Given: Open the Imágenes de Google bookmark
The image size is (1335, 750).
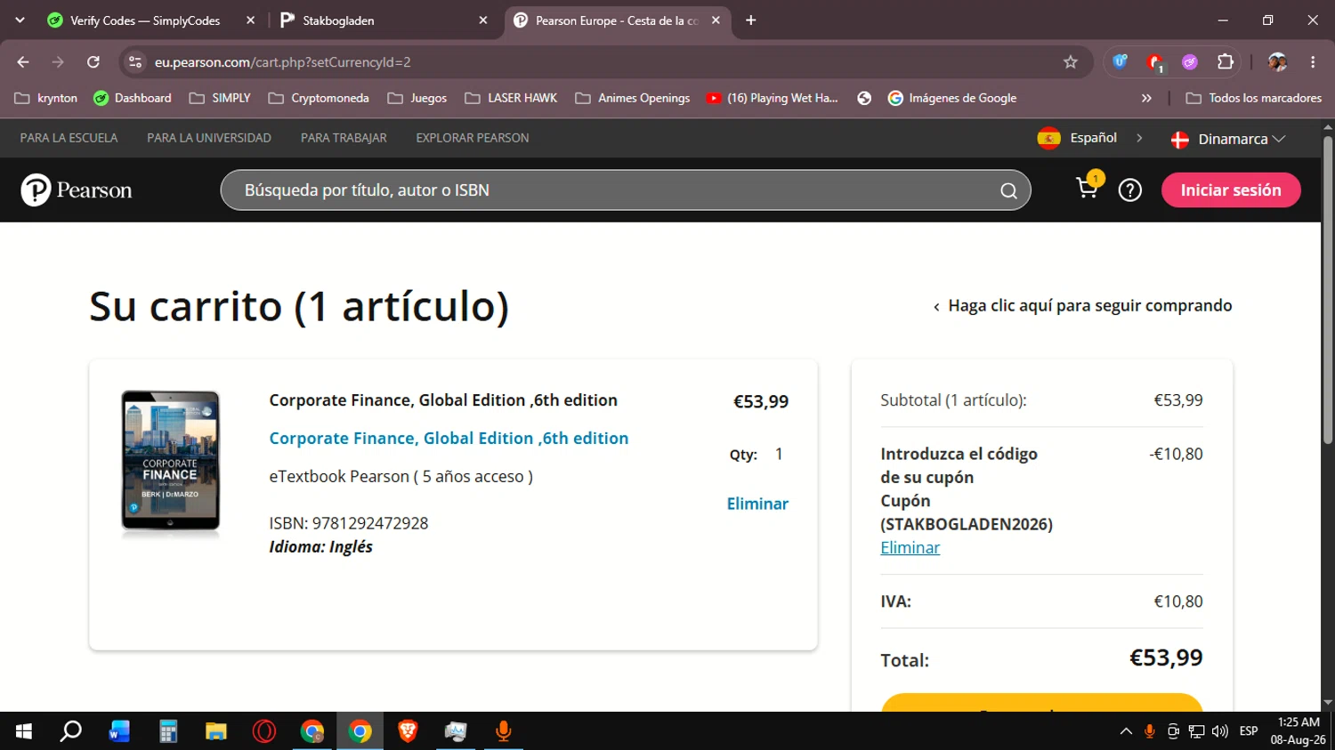Looking at the screenshot, I should point(952,98).
